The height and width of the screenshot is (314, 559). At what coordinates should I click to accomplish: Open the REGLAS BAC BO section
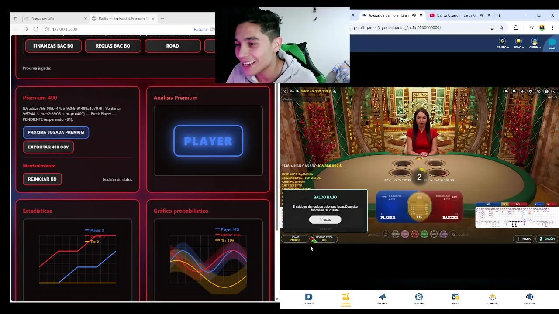tap(113, 46)
